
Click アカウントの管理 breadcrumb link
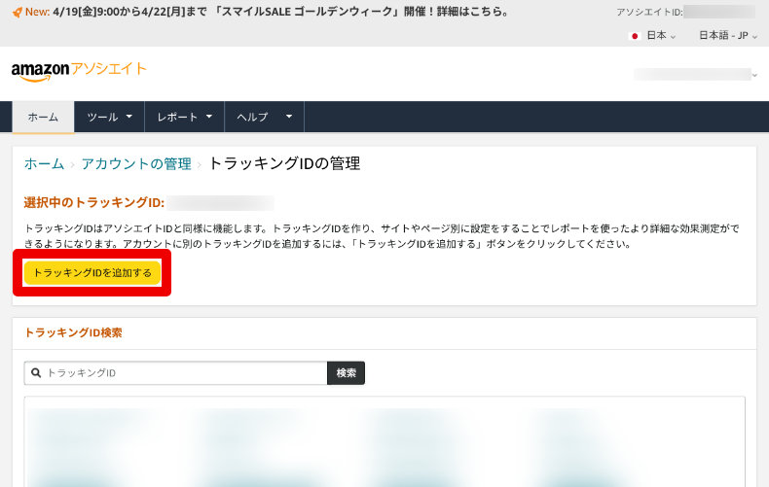[x=136, y=163]
